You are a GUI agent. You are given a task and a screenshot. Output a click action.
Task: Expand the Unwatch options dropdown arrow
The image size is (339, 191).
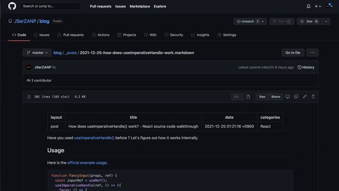[x=263, y=21]
